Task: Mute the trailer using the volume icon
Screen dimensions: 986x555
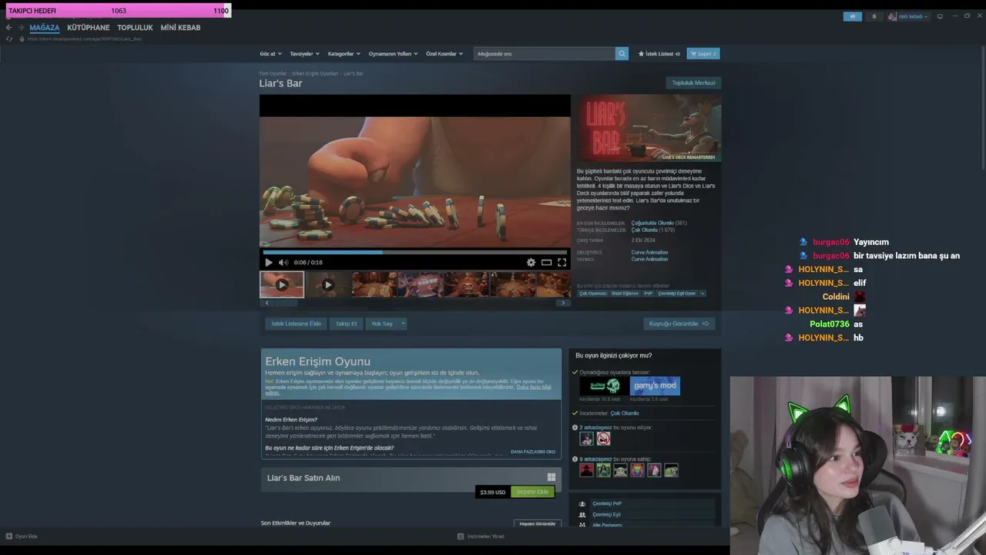Action: coord(283,262)
